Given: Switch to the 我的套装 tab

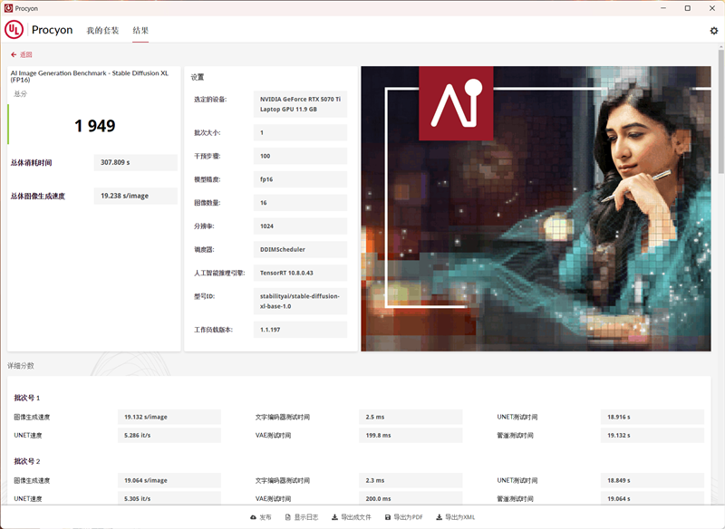Looking at the screenshot, I should 102,31.
